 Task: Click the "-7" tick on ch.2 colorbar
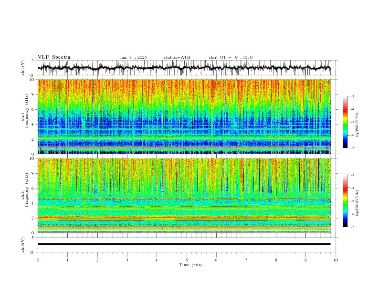coord(352,227)
